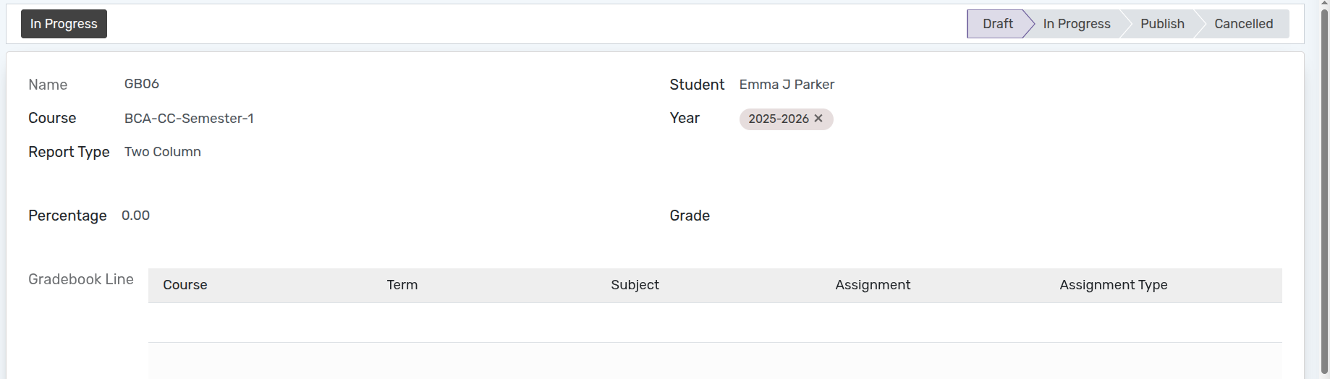Image resolution: width=1330 pixels, height=379 pixels.
Task: Open the Student field Emma J Parker
Action: click(x=787, y=85)
